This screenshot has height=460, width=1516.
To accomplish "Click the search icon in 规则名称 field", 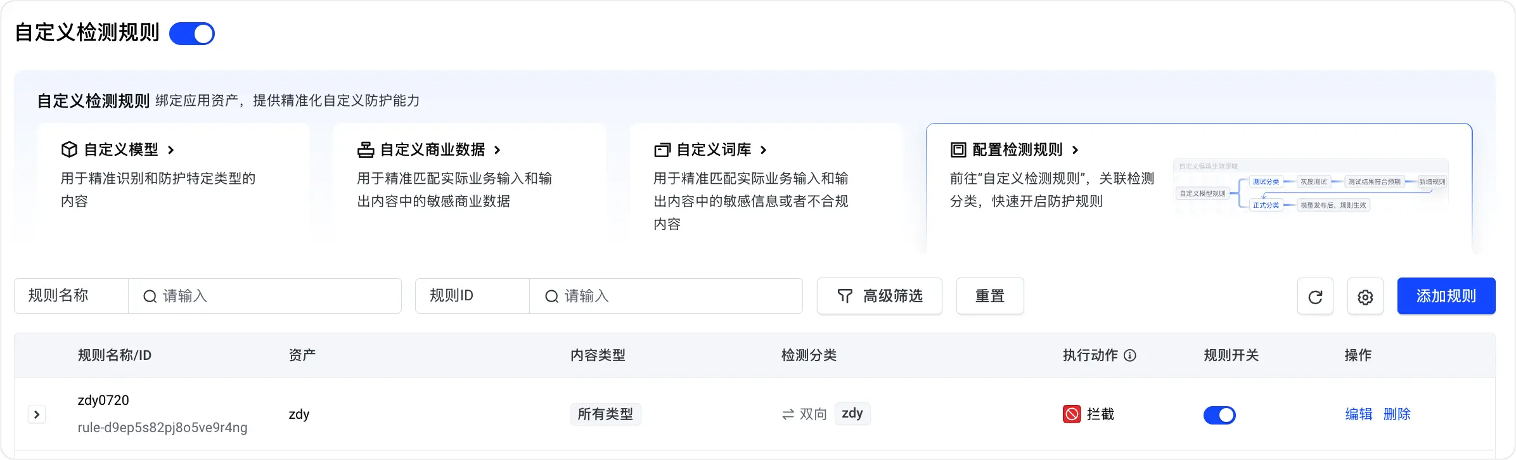I will coord(150,297).
